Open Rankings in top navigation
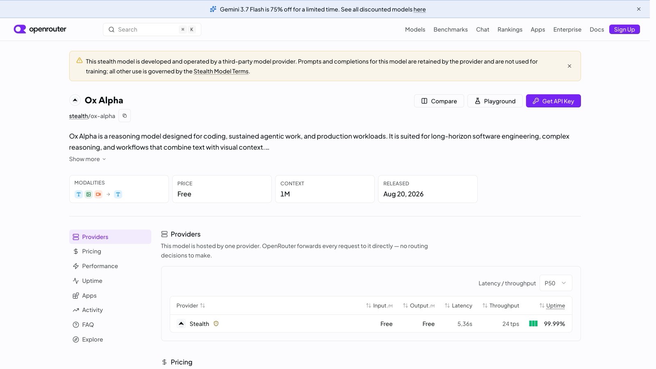This screenshot has width=656, height=369. [510, 30]
